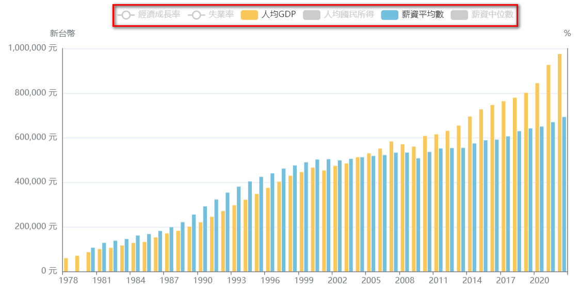580x290 pixels.
Task: Click the 2014 year label
Action: (472, 281)
